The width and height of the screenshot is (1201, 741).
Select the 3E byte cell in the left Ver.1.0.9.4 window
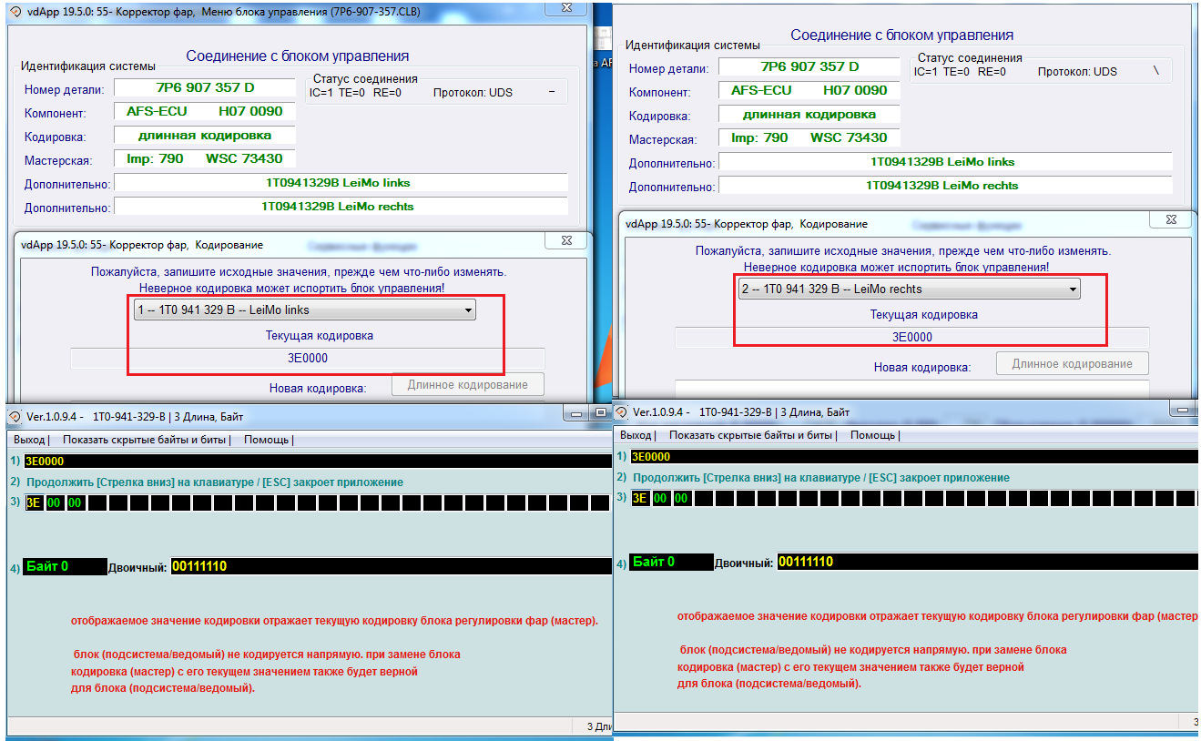pos(34,503)
